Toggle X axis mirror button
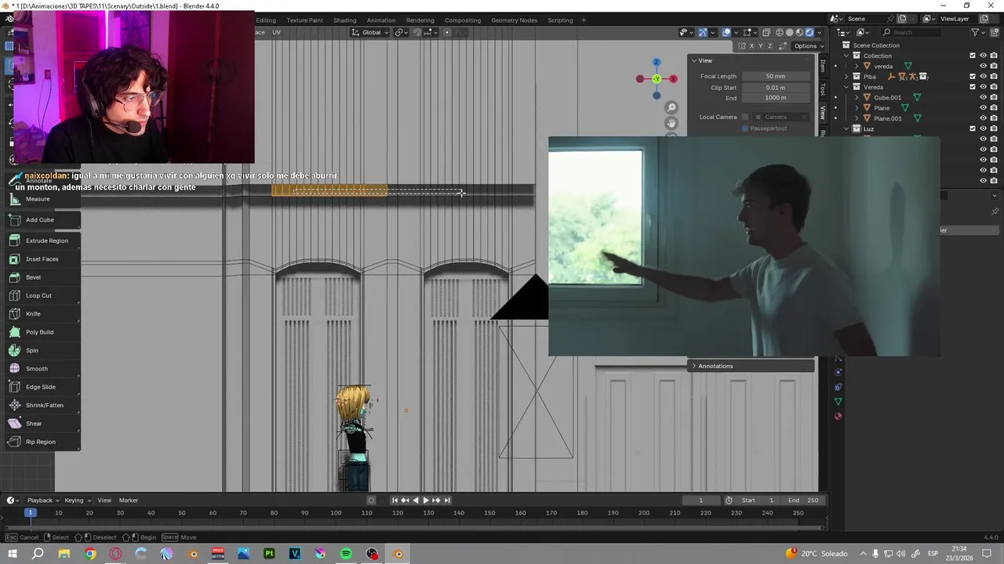Screen dimensions: 1004x564 point(751,46)
